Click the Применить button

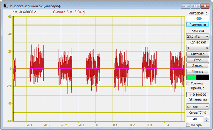198,24
